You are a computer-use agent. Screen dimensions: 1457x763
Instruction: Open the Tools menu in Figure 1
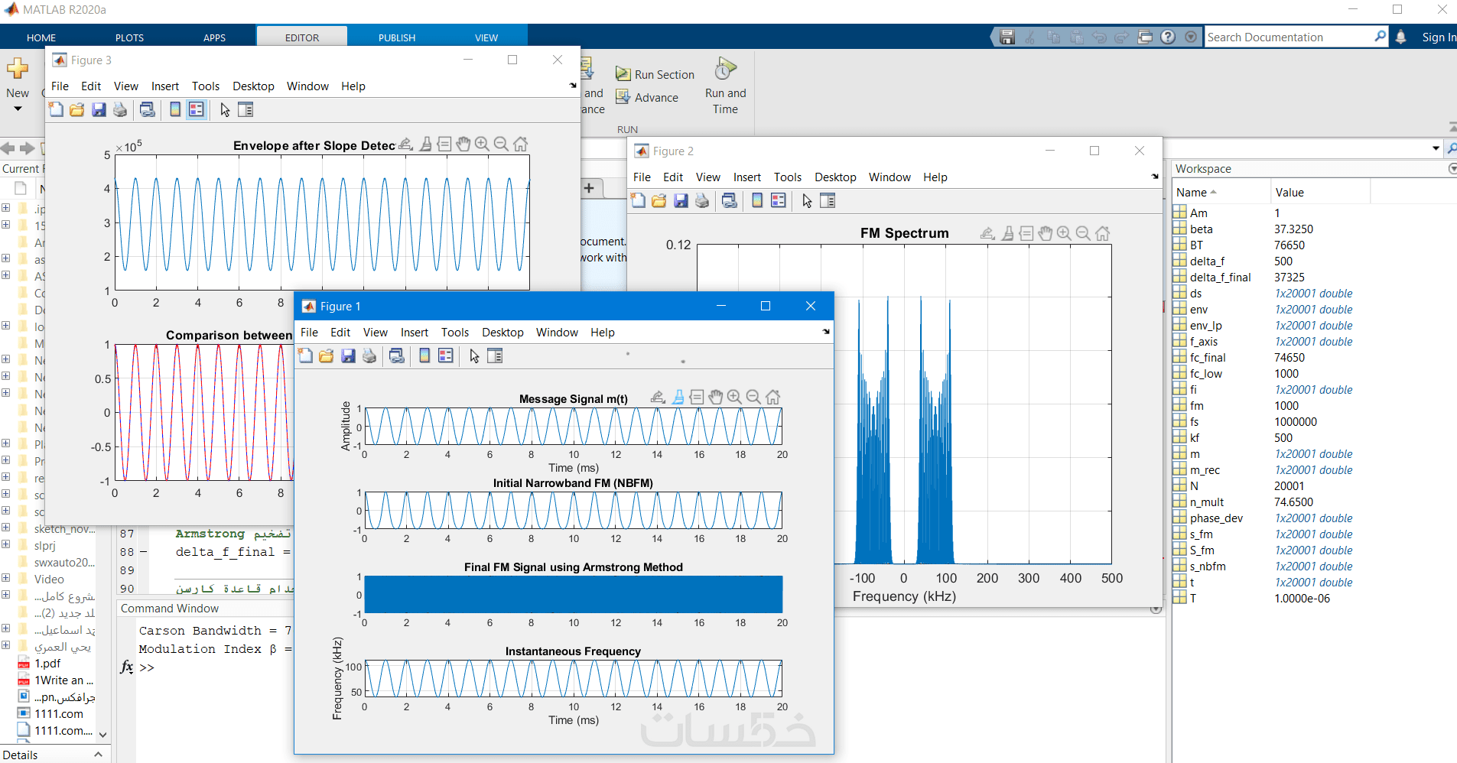454,333
